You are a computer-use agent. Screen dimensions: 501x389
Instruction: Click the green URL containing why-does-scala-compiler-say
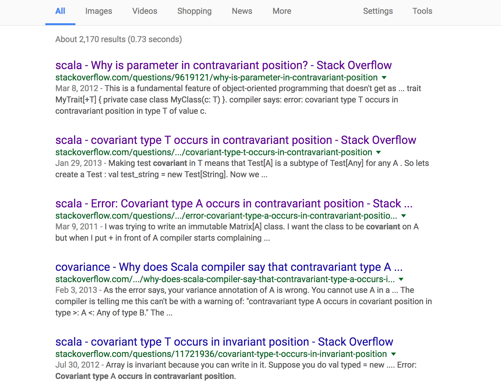point(225,279)
